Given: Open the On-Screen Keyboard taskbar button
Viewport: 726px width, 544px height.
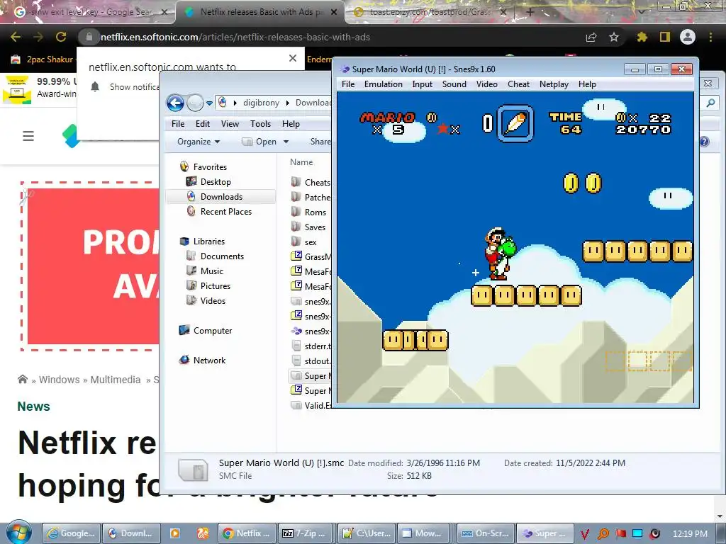Looking at the screenshot, I should point(485,533).
